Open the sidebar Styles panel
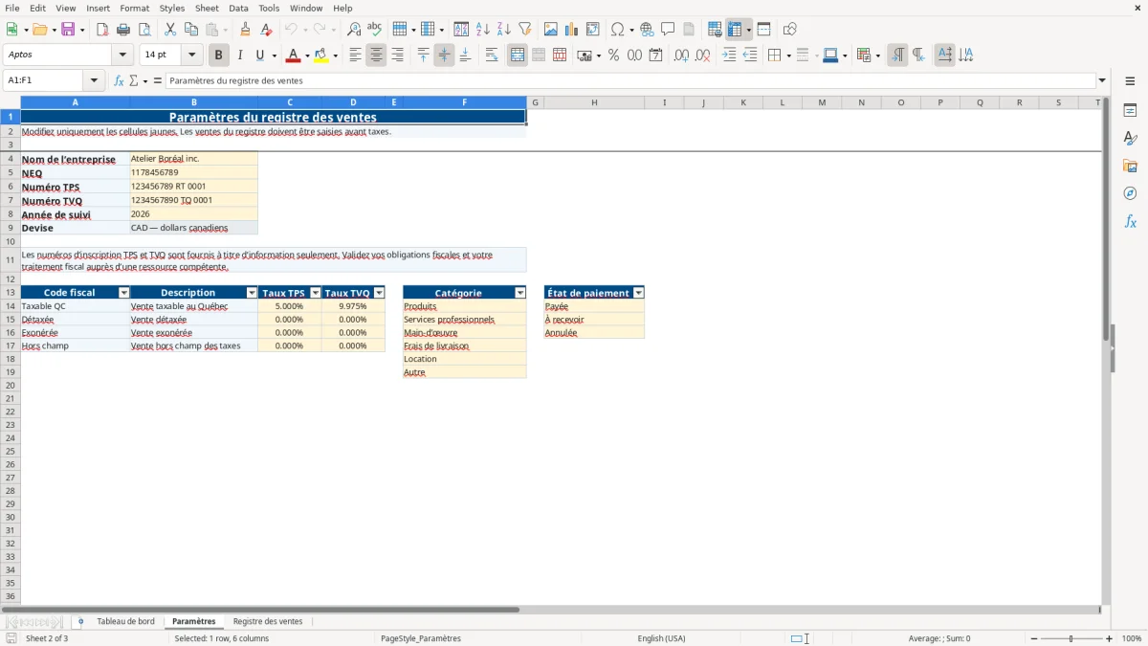The image size is (1148, 646). tap(1130, 138)
